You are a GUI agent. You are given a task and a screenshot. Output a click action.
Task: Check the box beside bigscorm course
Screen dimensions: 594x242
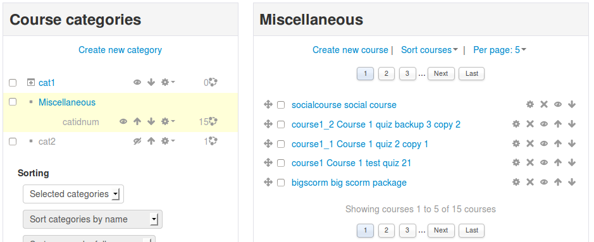[x=281, y=183]
